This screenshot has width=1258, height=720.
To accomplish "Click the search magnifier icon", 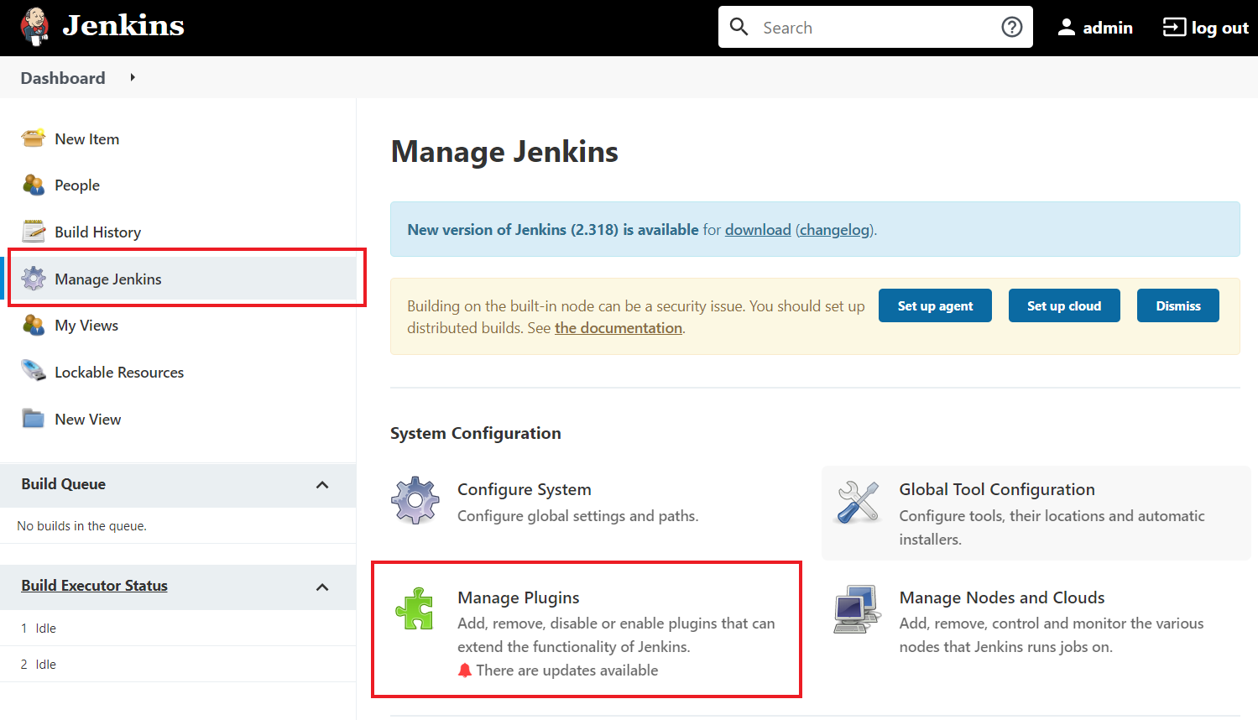I will 739,27.
